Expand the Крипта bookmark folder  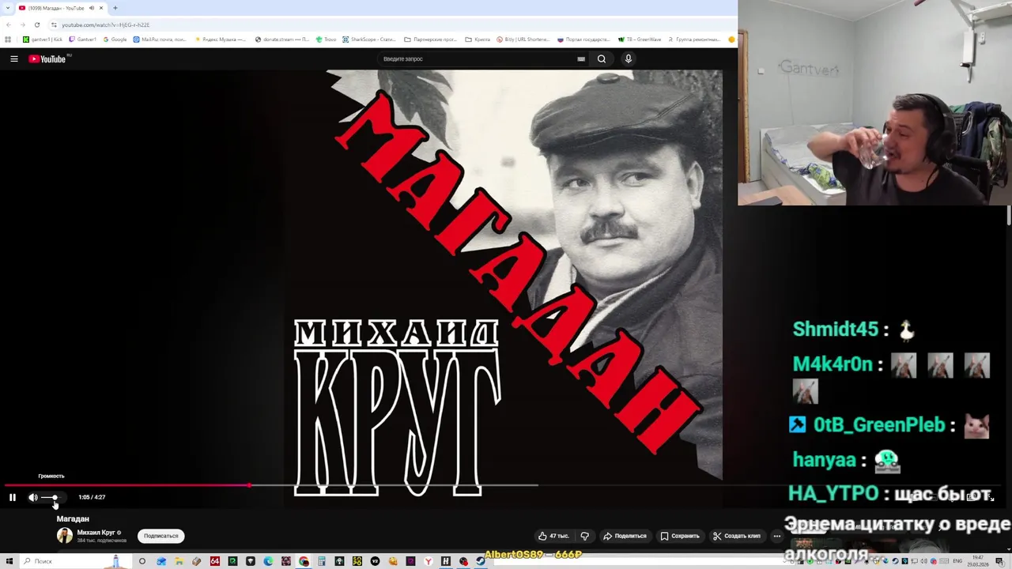tap(478, 40)
